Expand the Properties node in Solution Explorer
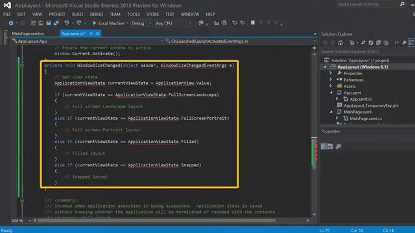415x233 pixels. 331,73
